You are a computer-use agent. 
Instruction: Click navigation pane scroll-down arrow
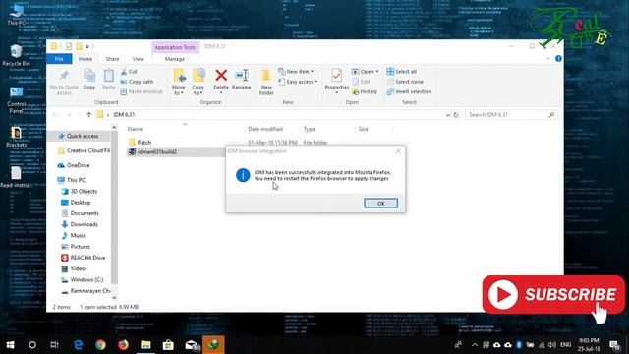(x=114, y=297)
